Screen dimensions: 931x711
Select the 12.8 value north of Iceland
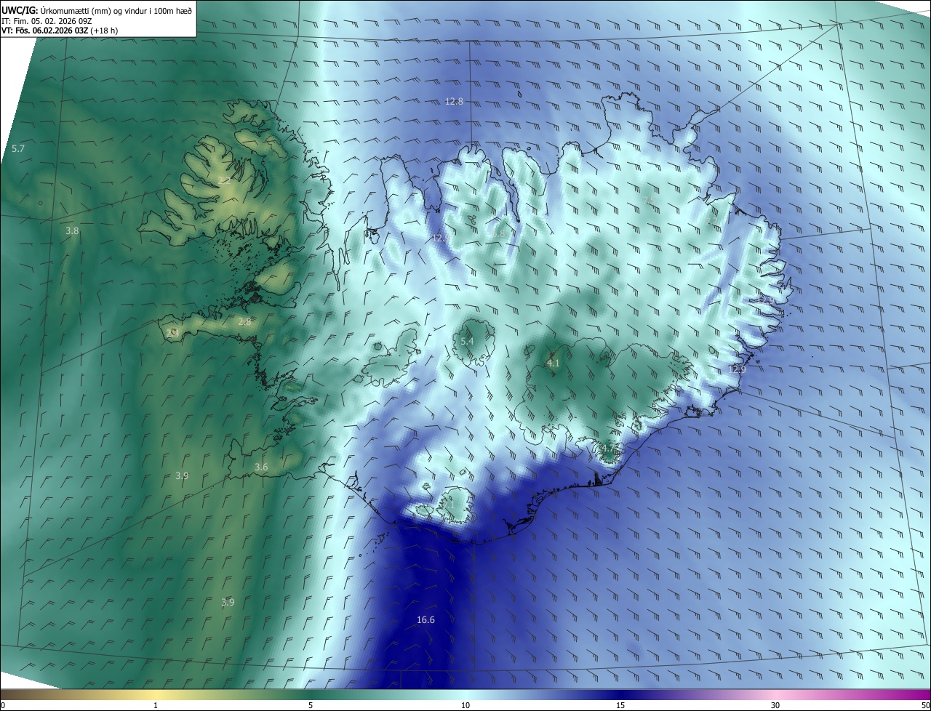[454, 101]
